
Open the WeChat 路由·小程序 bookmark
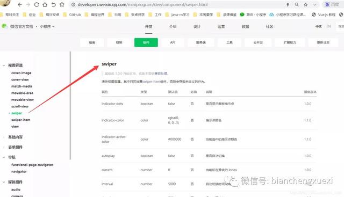(x=253, y=14)
